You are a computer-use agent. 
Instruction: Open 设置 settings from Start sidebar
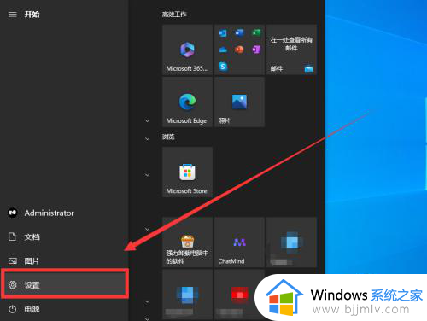tap(65, 284)
